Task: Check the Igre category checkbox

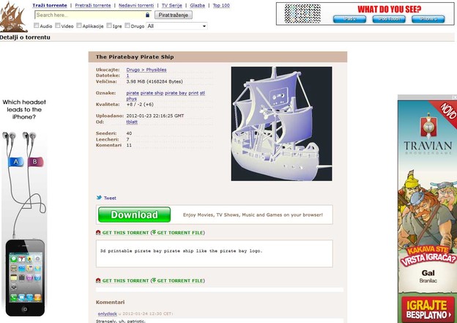Action: pos(109,26)
